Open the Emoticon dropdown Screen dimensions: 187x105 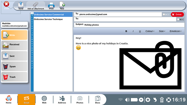click(x=175, y=31)
